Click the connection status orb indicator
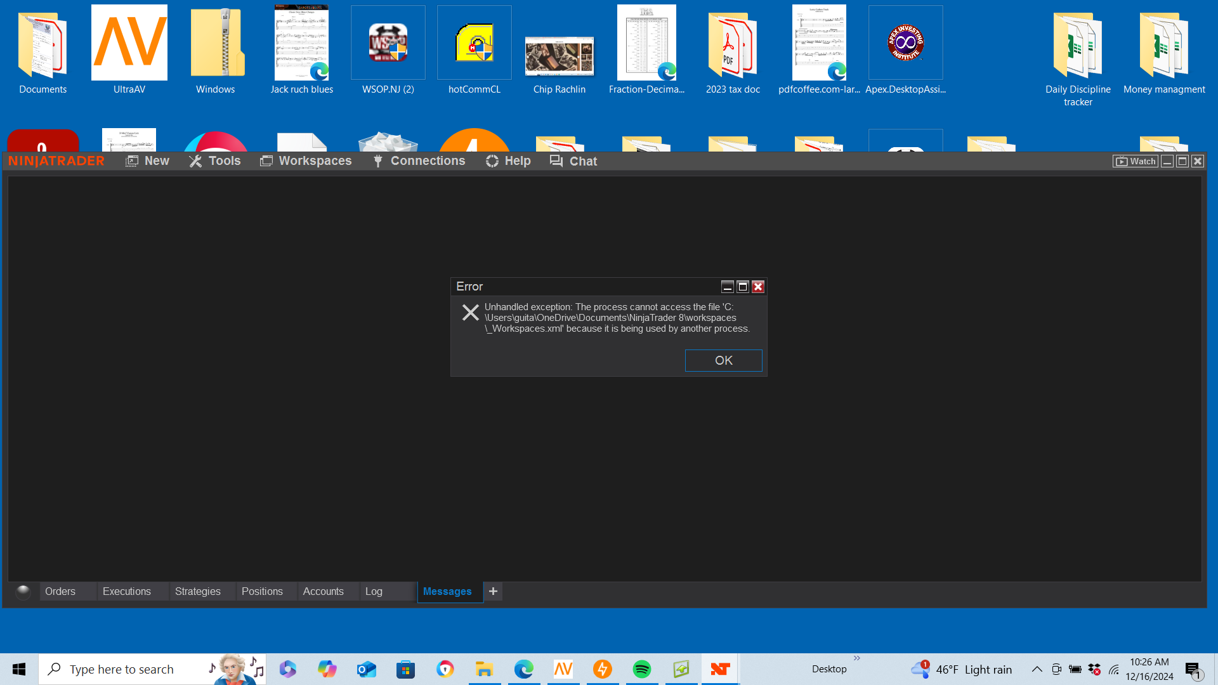The width and height of the screenshot is (1218, 685). 23,592
